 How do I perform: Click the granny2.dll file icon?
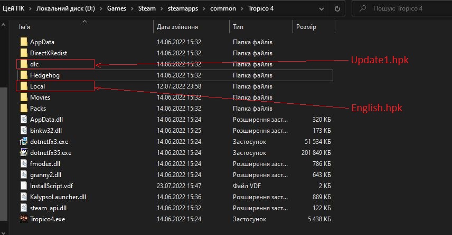click(x=24, y=174)
